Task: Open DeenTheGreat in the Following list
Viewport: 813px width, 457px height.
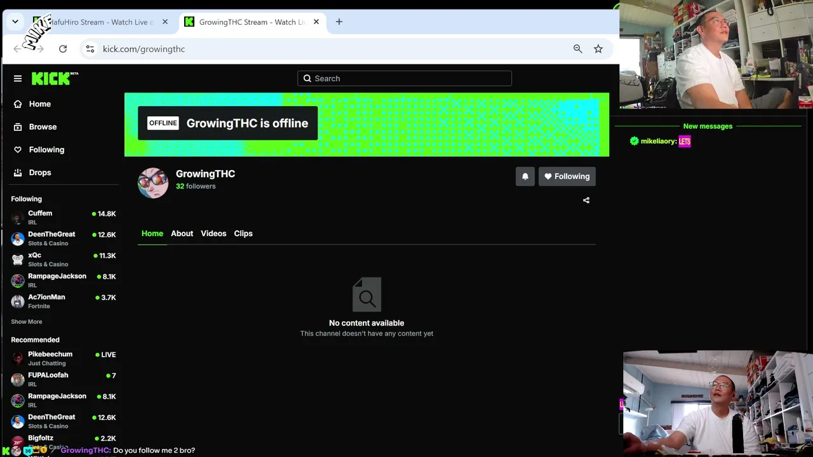Action: pyautogui.click(x=64, y=238)
